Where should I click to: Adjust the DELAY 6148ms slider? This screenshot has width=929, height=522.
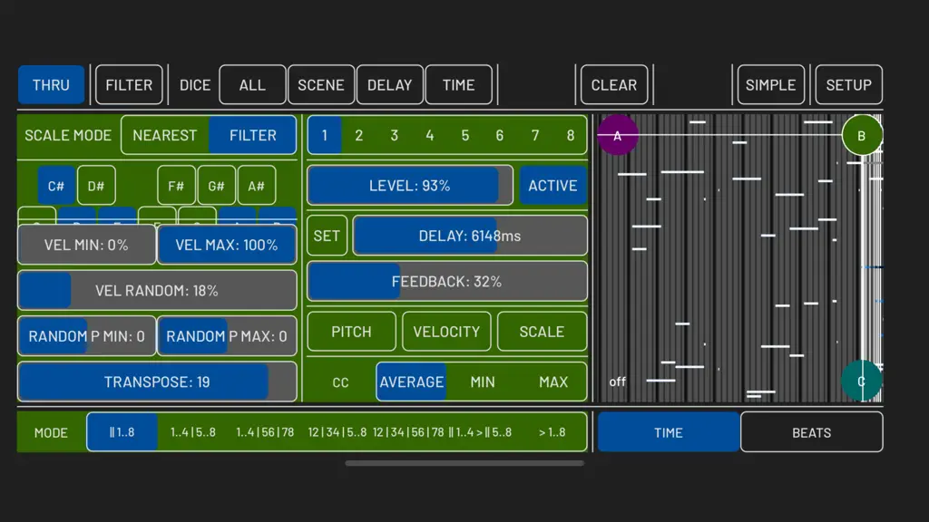[x=470, y=237]
